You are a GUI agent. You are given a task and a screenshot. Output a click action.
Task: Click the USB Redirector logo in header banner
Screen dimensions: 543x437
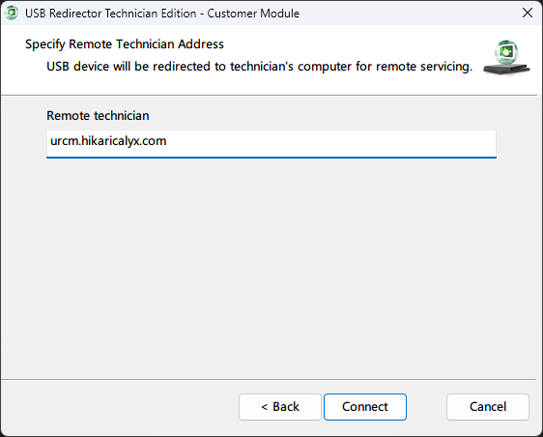click(506, 58)
